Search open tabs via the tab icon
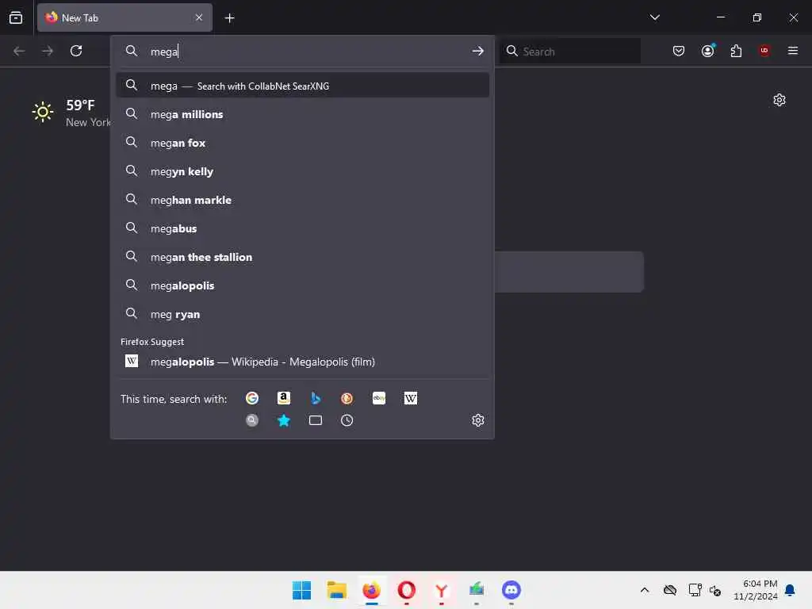The image size is (812, 609). pos(316,420)
